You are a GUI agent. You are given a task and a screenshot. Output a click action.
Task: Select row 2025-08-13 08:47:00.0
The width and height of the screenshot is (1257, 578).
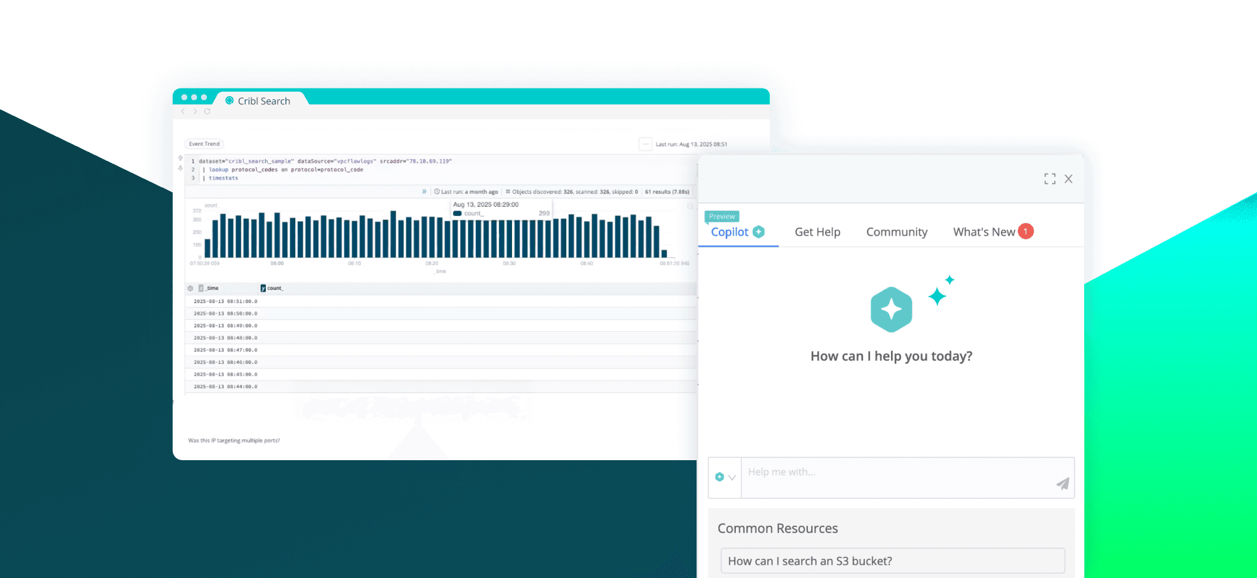441,350
